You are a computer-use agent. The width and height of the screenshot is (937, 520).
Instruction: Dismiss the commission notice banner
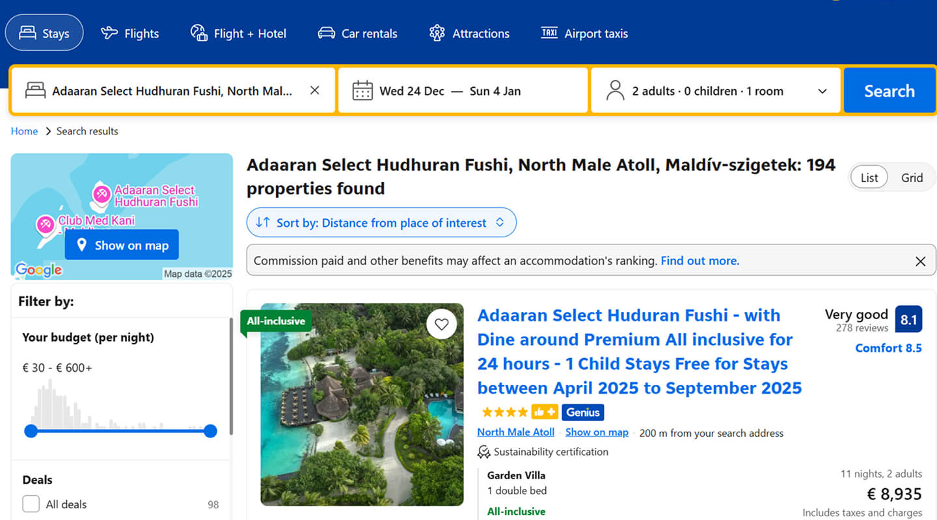coord(920,261)
